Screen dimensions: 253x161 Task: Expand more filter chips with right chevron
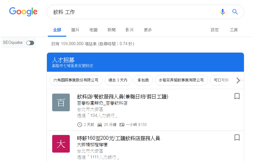point(238,80)
